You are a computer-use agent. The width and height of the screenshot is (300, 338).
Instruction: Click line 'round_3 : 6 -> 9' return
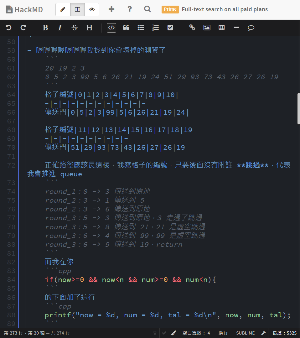[114, 244]
